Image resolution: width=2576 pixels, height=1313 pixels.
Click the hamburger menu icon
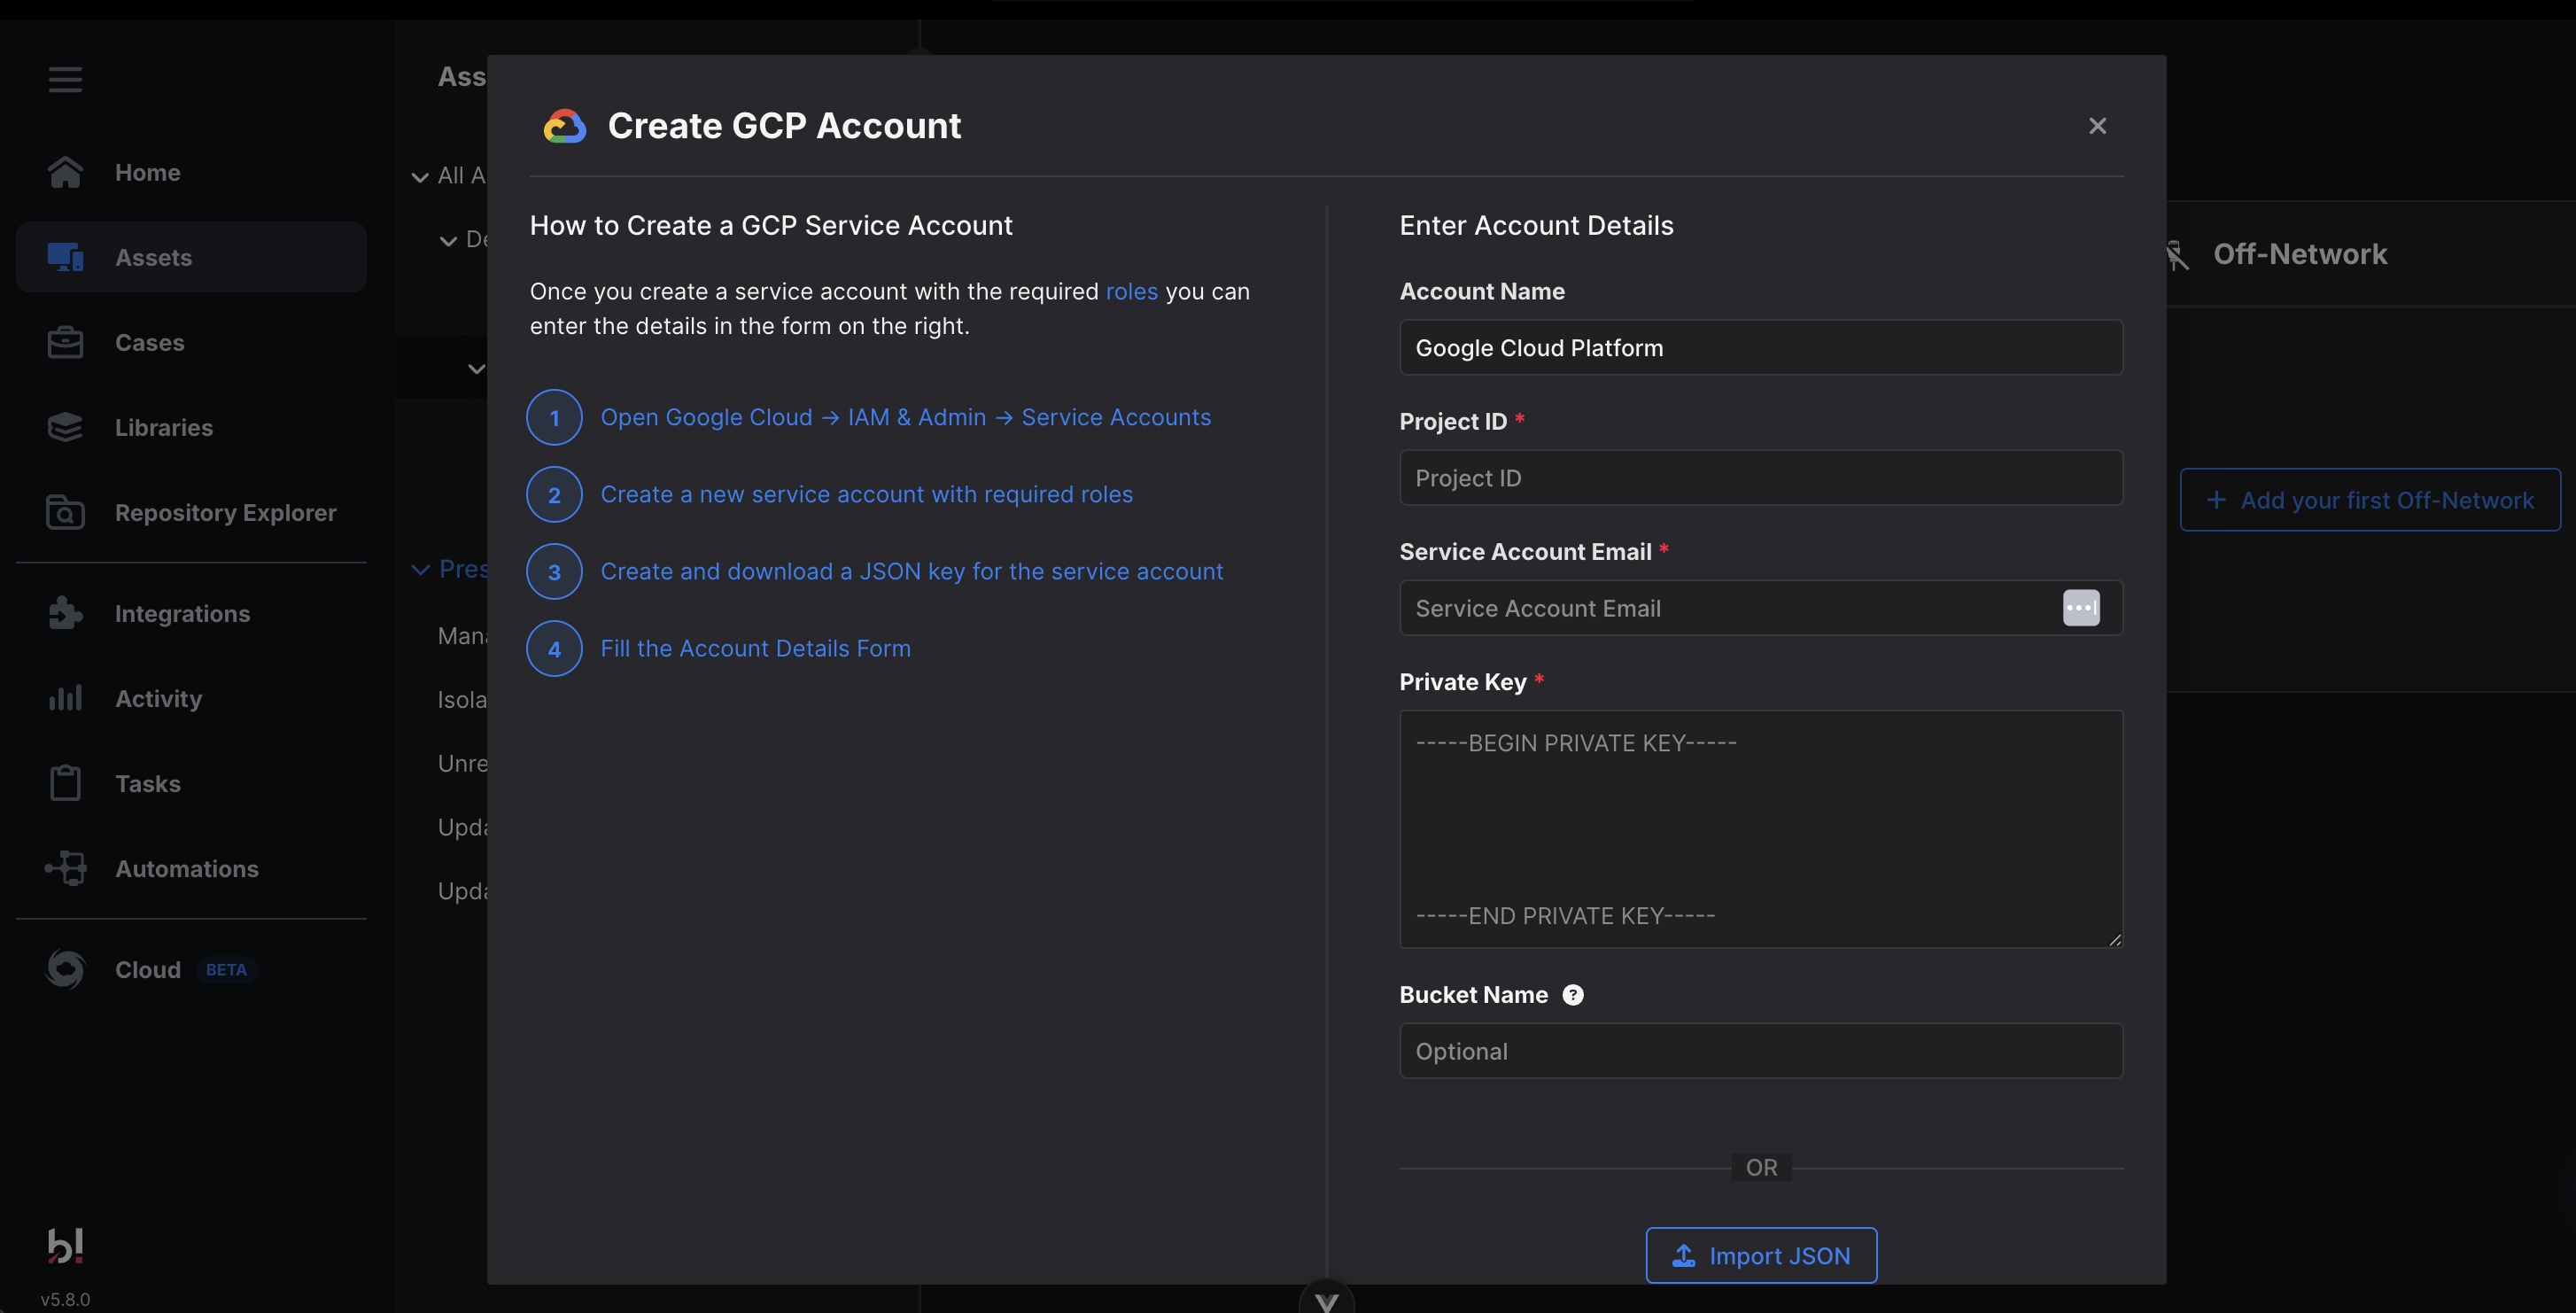(x=65, y=79)
